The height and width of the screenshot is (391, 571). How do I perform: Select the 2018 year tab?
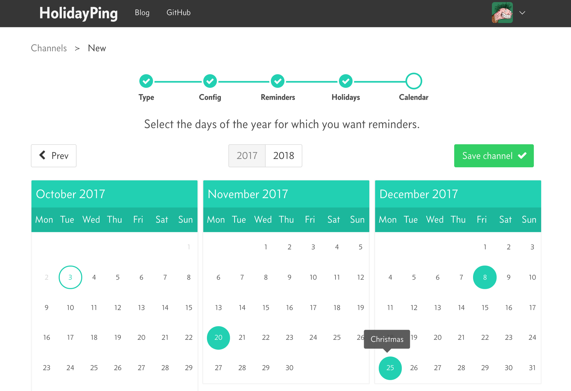(x=284, y=155)
